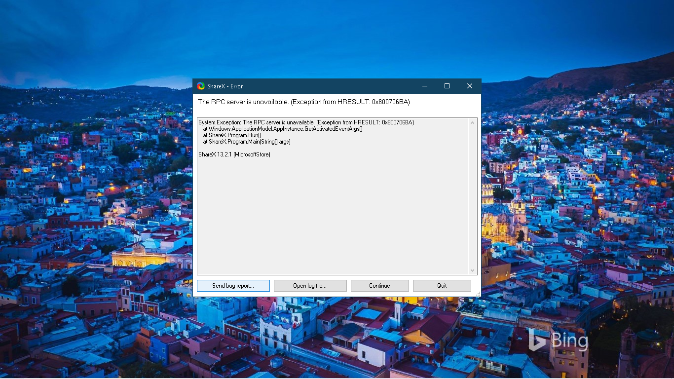Click the ShareX 13.2.1 (MicrosoftStore) version text
The width and height of the screenshot is (674, 379).
pyautogui.click(x=234, y=154)
